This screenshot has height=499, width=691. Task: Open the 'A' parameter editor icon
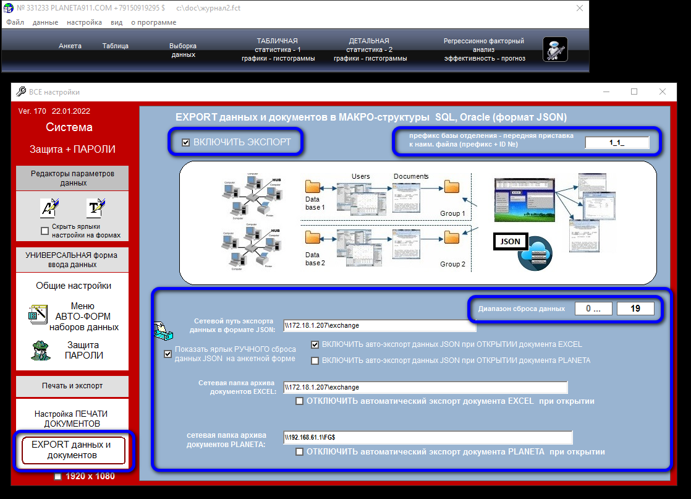coord(48,208)
